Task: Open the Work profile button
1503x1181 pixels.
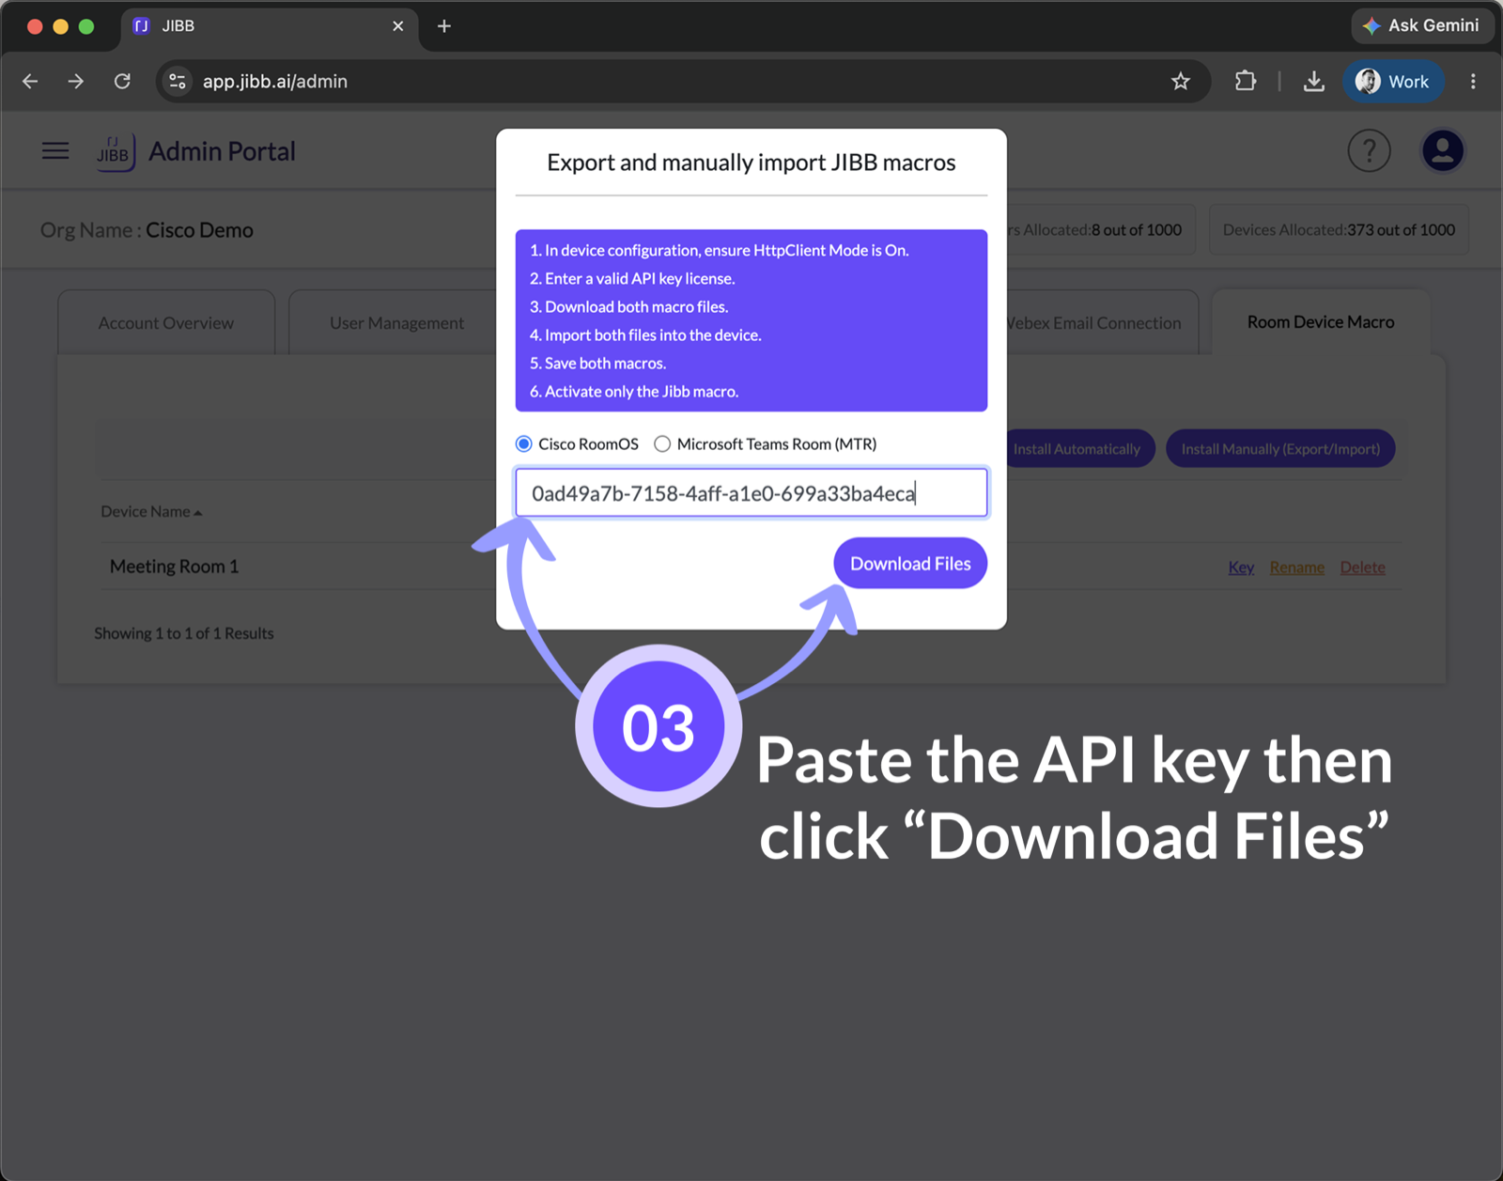Action: pos(1393,82)
